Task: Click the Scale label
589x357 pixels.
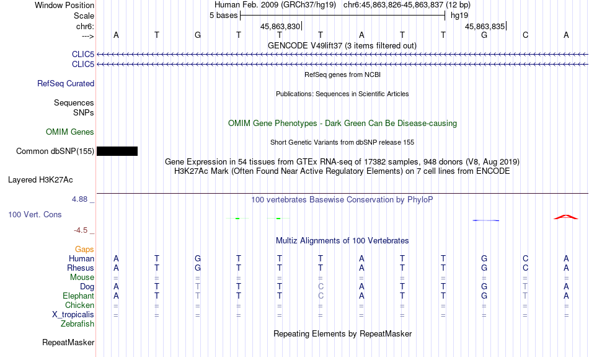Action: 84,16
